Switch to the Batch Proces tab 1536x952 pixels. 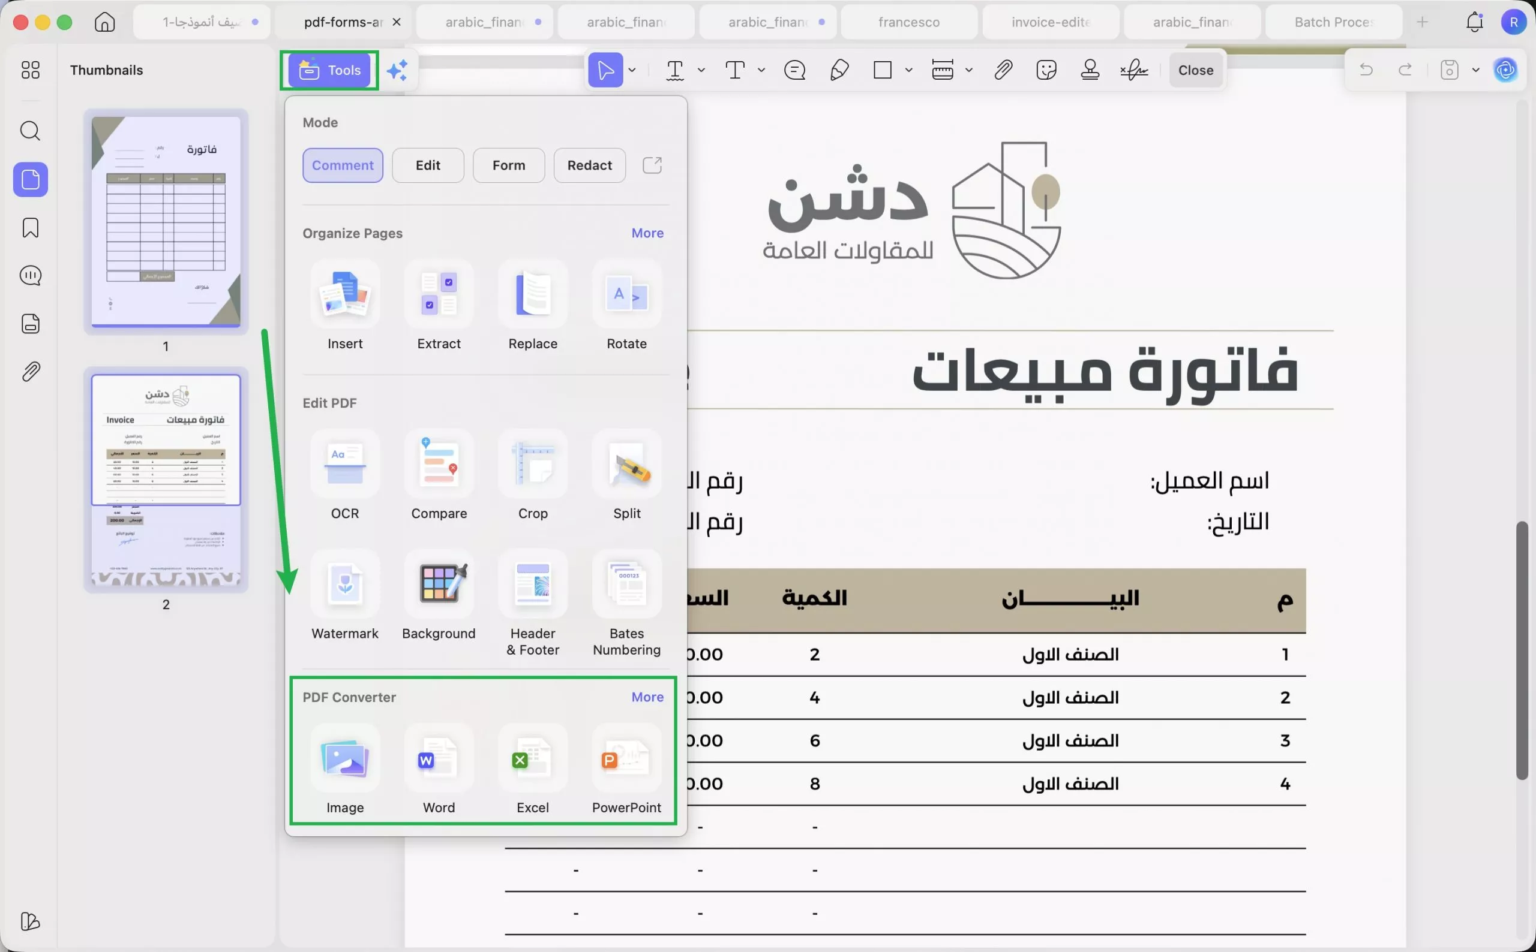[1333, 22]
